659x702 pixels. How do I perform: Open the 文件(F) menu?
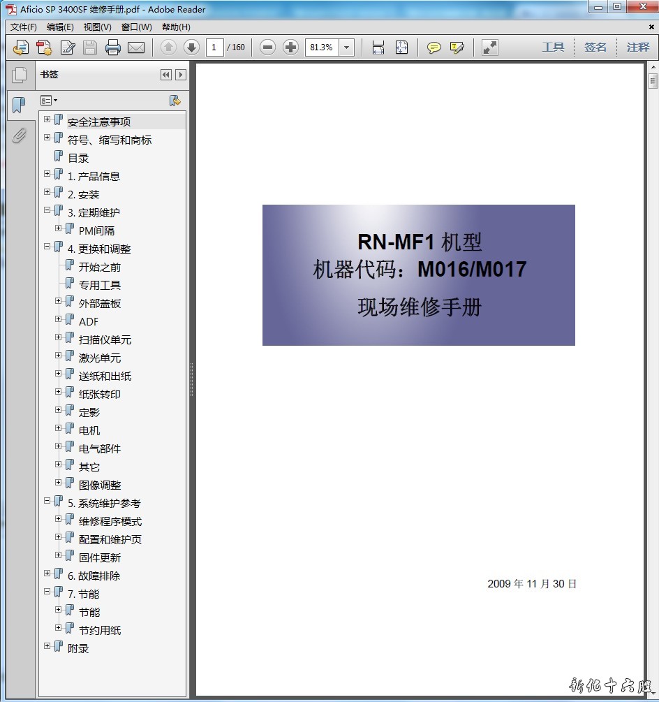click(x=24, y=27)
